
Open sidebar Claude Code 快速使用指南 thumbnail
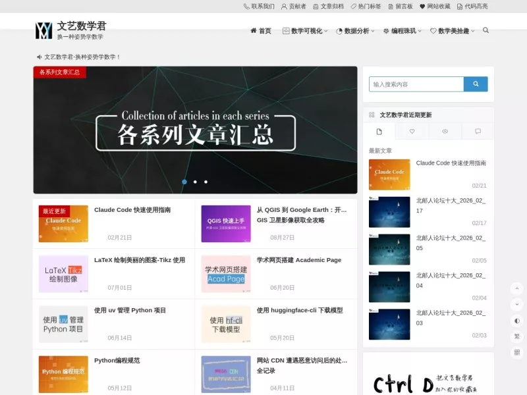coord(389,174)
